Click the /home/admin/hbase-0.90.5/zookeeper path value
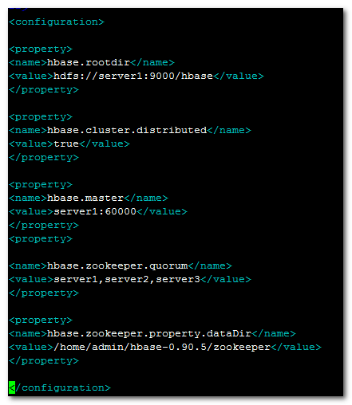 tap(162, 347)
